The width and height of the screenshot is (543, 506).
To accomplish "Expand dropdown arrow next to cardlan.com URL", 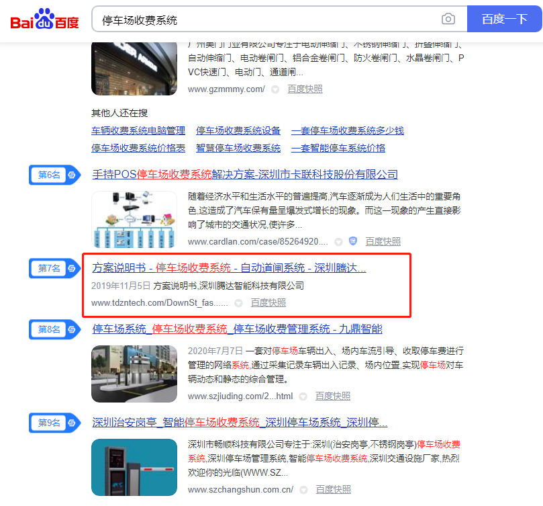I will pyautogui.click(x=338, y=242).
